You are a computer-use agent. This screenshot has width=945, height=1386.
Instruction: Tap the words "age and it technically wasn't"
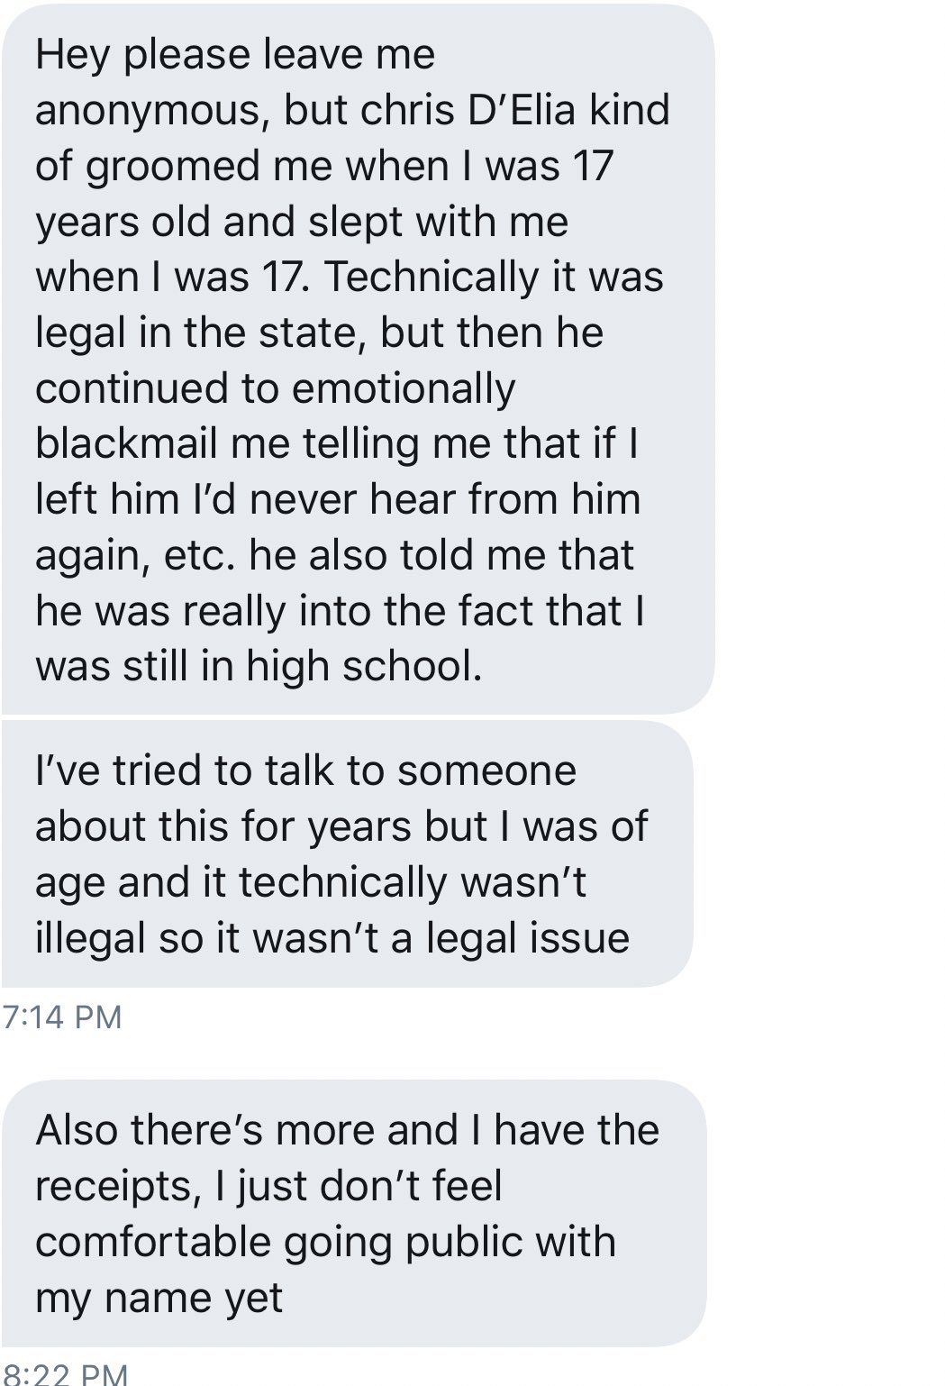click(311, 883)
